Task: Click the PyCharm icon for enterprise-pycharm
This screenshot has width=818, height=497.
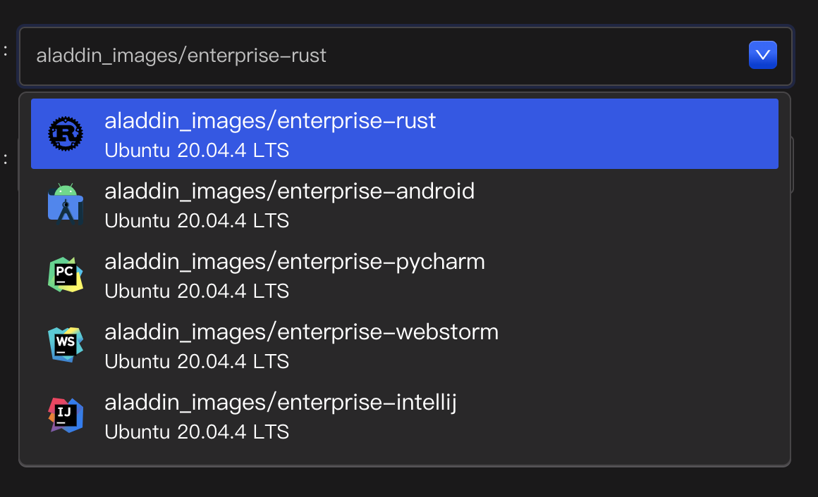Action: click(64, 275)
